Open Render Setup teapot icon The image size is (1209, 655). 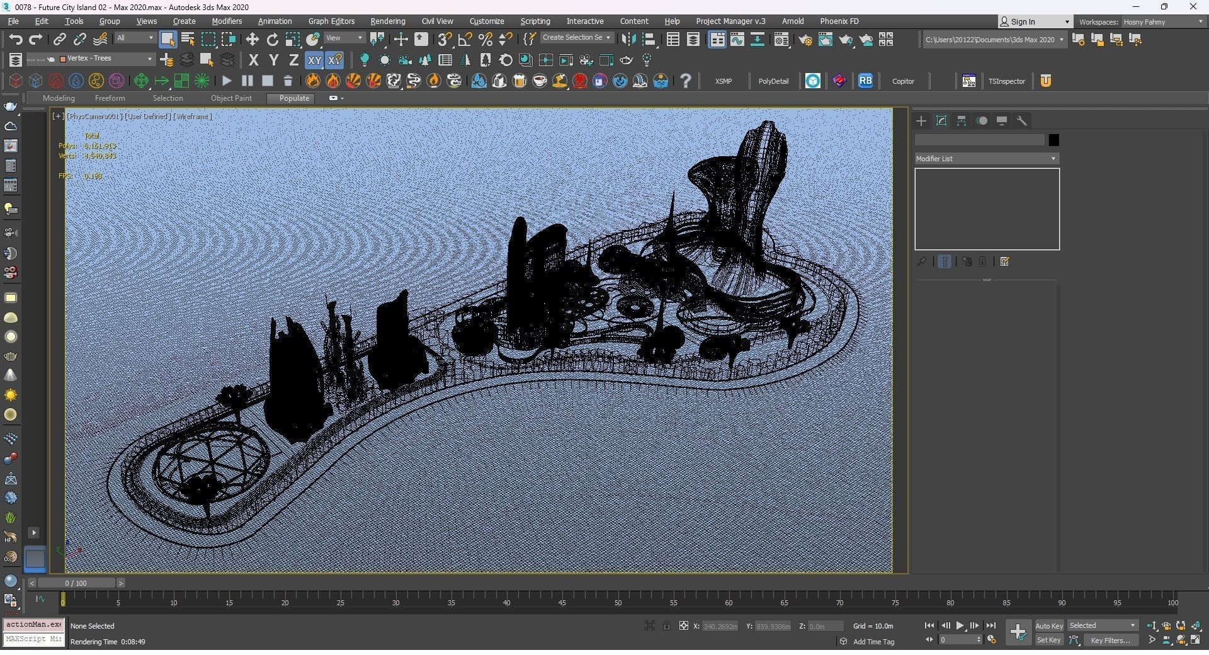(x=805, y=40)
